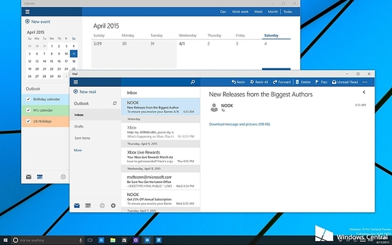The height and width of the screenshot is (245, 392).
Task: Compose with the New mail button
Action: point(85,92)
